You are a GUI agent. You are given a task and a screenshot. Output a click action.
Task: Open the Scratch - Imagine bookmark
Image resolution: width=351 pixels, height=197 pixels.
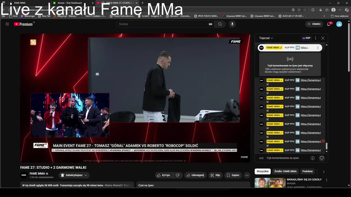150,16
